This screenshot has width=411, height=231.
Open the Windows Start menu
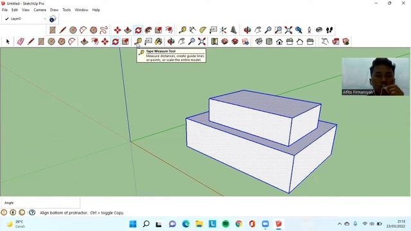click(133, 224)
